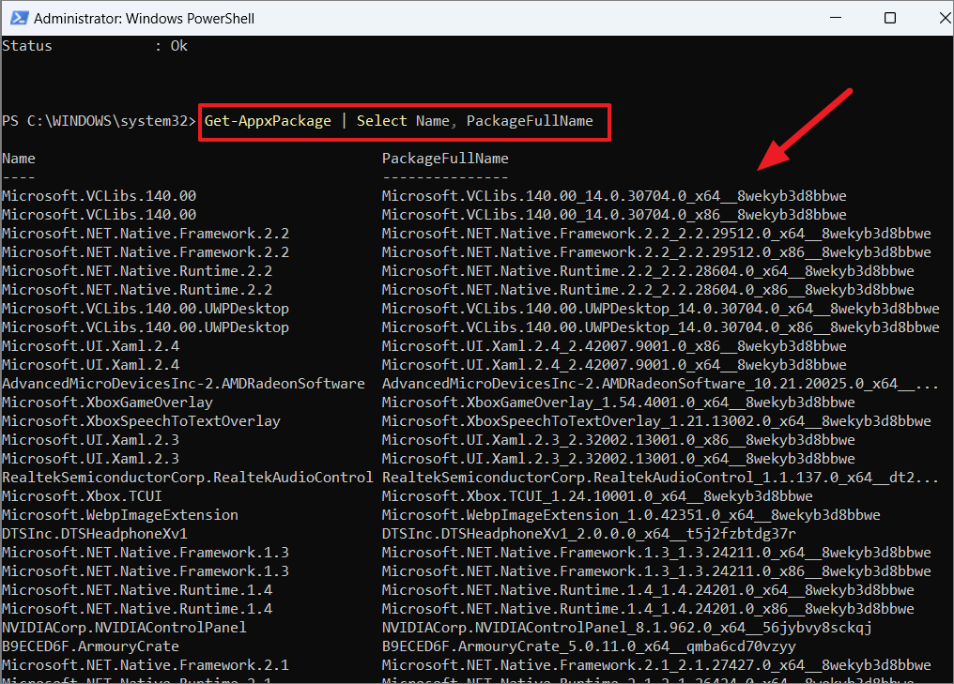Click the PS C:\WINDOWS\system32> prompt
Image resolution: width=954 pixels, height=684 pixels.
pyautogui.click(x=99, y=121)
